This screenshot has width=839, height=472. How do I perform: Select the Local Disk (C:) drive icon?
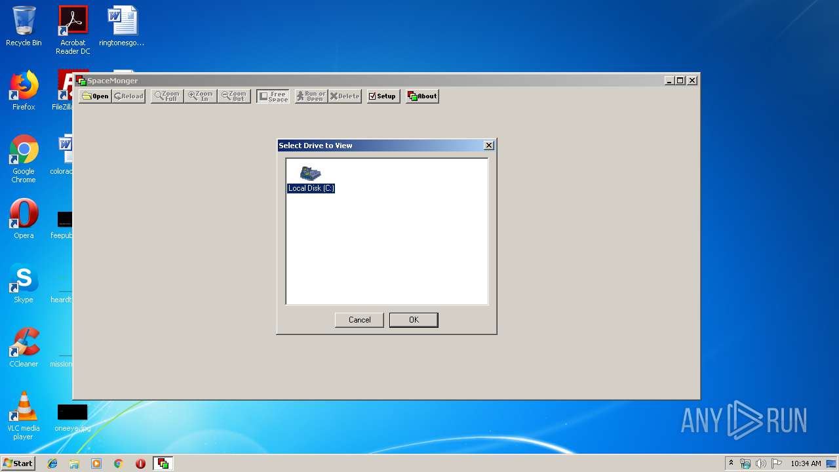click(x=310, y=173)
